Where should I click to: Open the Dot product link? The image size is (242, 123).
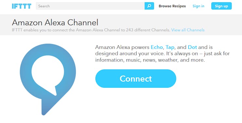(x=192, y=47)
